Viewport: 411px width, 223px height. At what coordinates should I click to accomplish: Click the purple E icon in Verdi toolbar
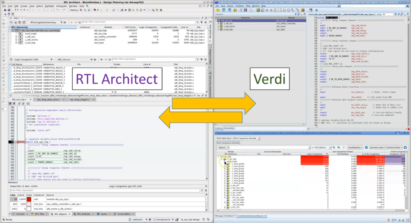point(245,10)
